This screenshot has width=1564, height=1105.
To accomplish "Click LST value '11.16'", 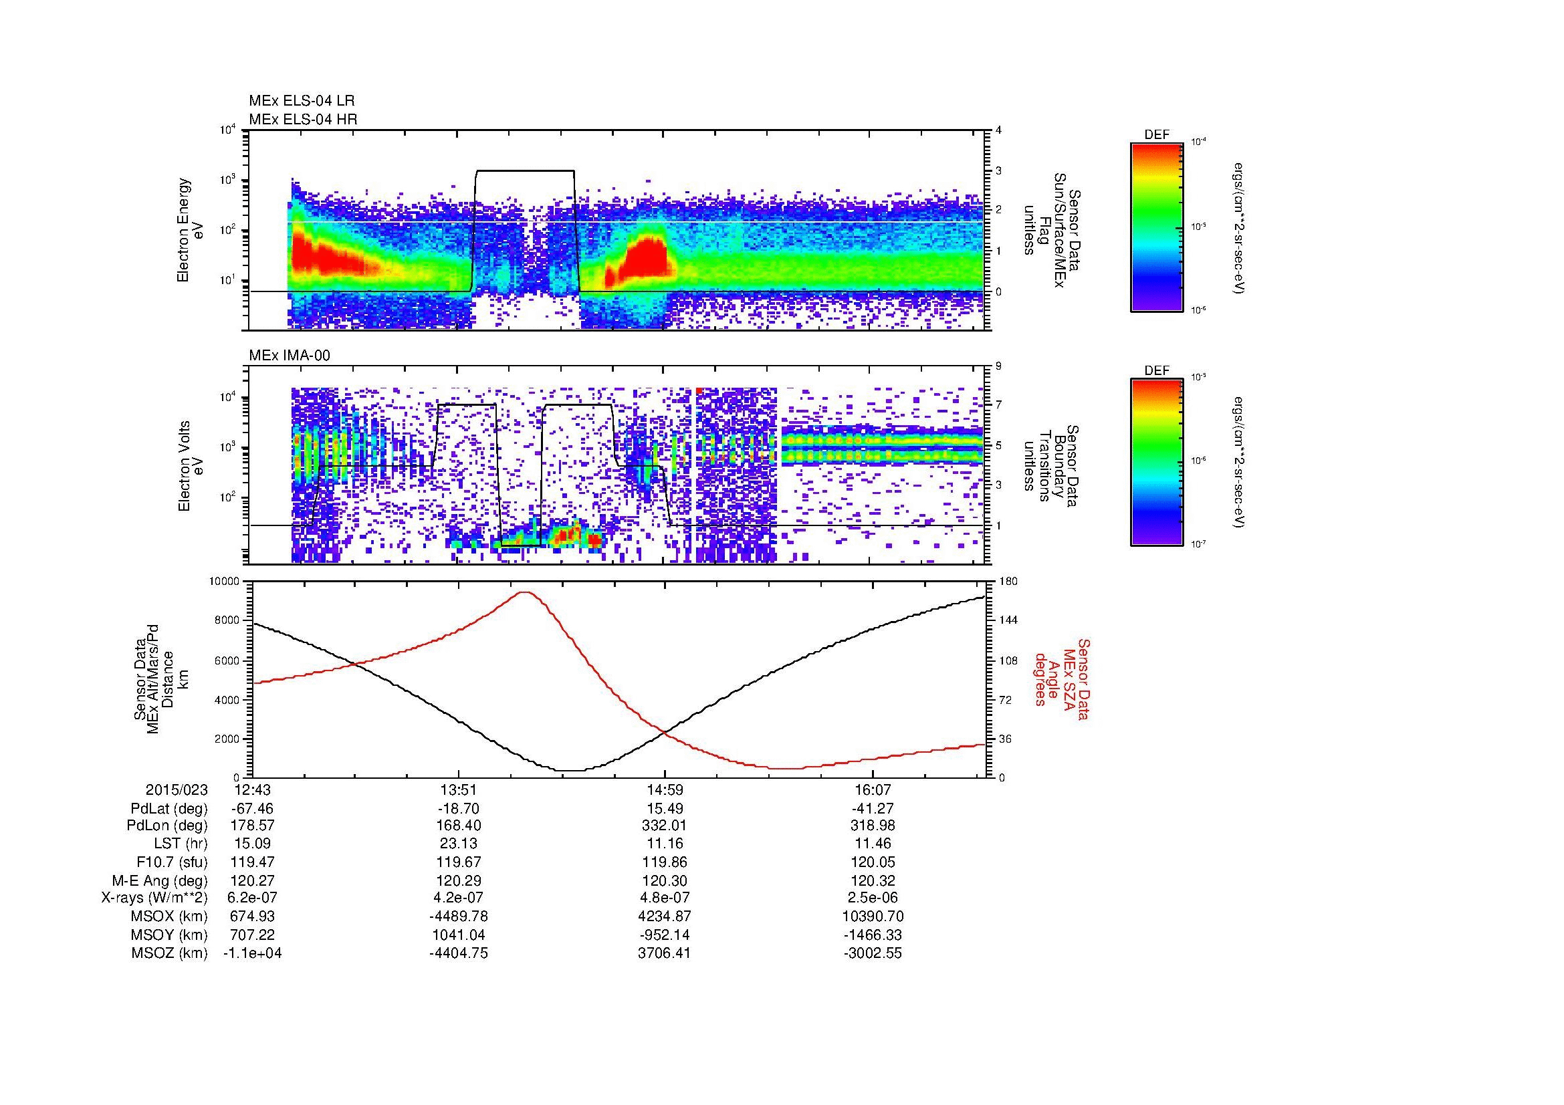I will click(665, 844).
